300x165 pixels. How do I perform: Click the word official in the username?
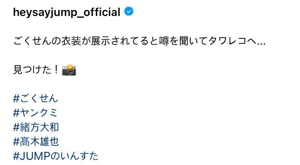coord(102,12)
